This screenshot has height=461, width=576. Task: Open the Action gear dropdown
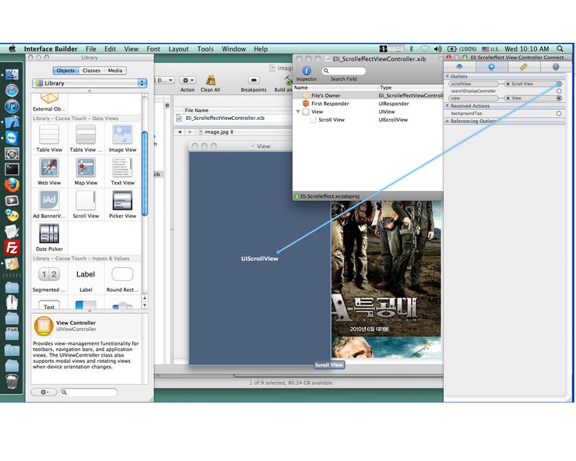coord(188,80)
